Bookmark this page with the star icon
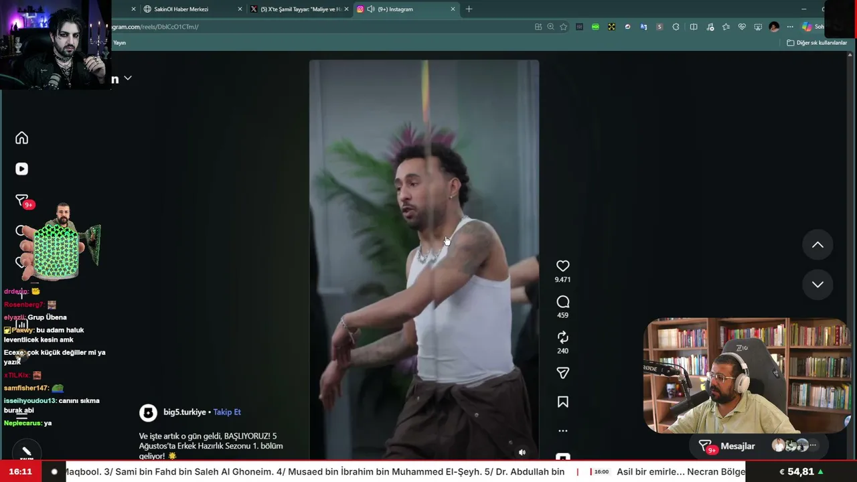857x482 pixels. 564,27
